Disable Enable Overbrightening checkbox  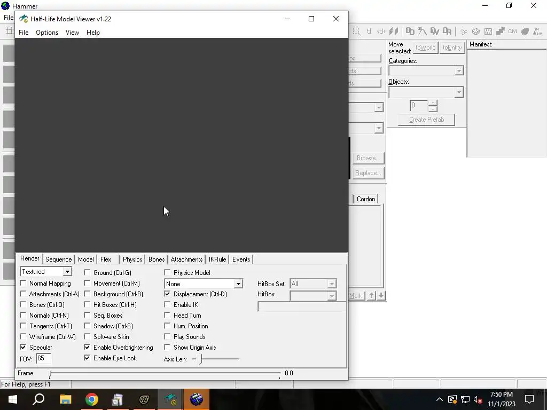pyautogui.click(x=87, y=347)
